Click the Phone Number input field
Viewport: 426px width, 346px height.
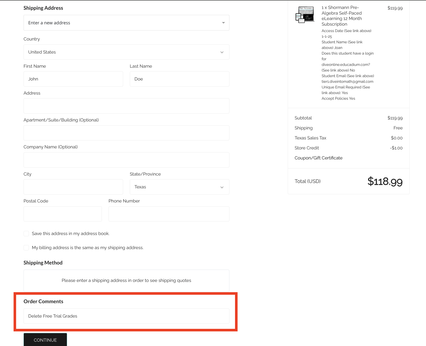(x=169, y=214)
